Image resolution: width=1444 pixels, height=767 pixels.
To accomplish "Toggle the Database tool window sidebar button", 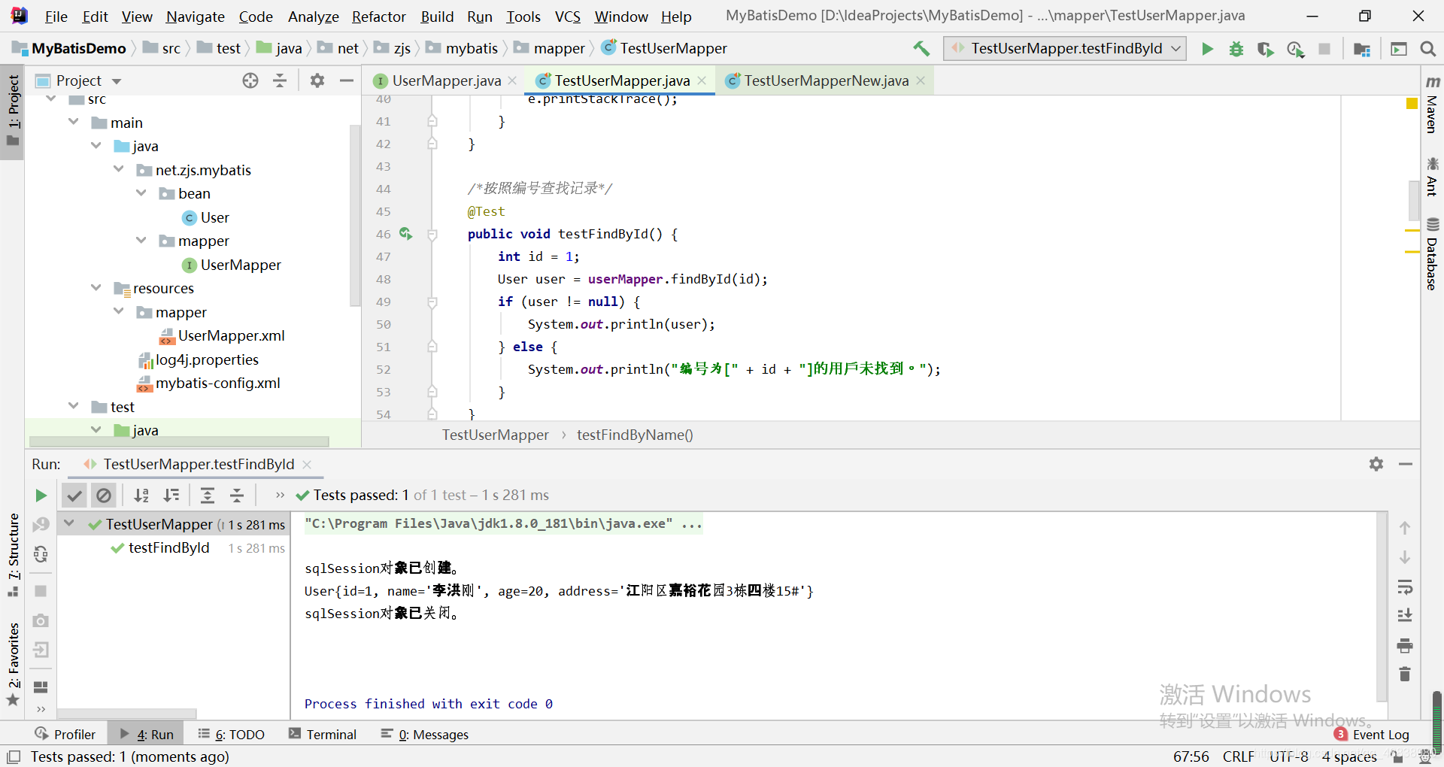I will click(1432, 254).
